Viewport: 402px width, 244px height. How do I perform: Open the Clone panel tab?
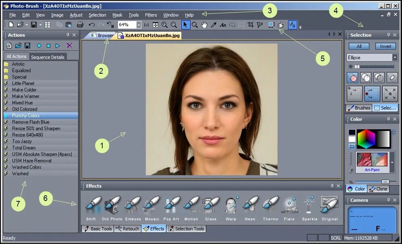[378, 189]
